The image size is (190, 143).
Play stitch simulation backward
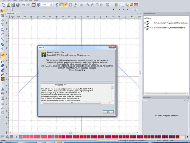click(120, 9)
